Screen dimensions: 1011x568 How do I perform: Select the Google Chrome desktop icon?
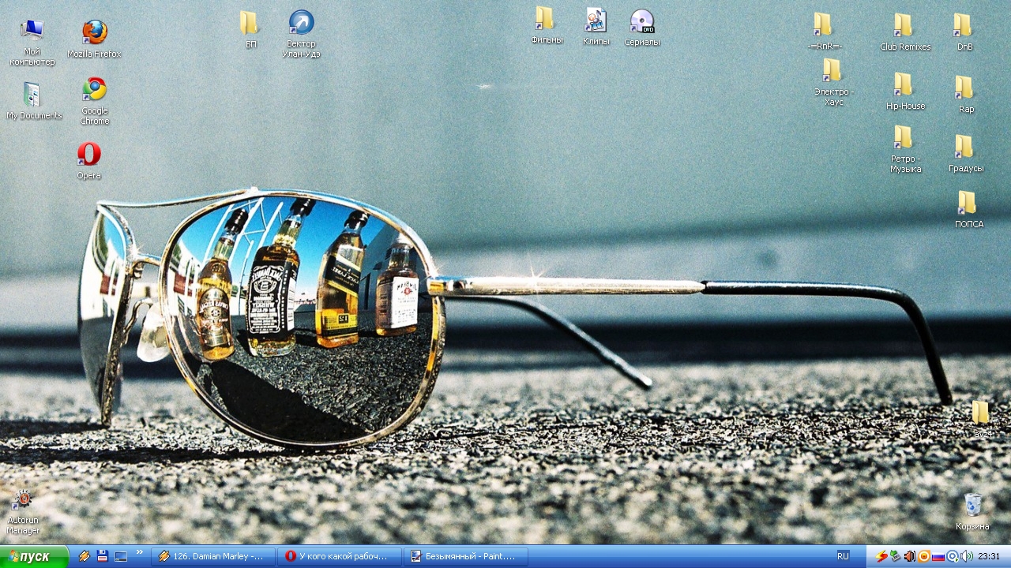95,90
